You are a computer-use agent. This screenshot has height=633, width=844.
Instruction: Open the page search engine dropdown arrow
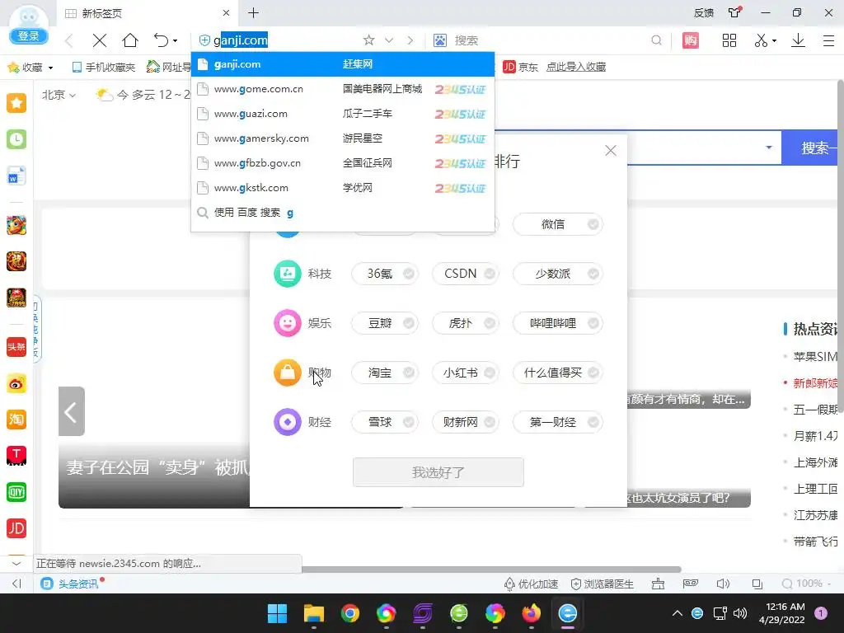click(769, 148)
